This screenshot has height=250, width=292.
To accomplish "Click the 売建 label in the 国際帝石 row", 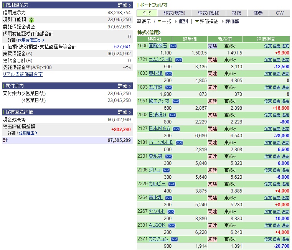I will (x=212, y=46).
